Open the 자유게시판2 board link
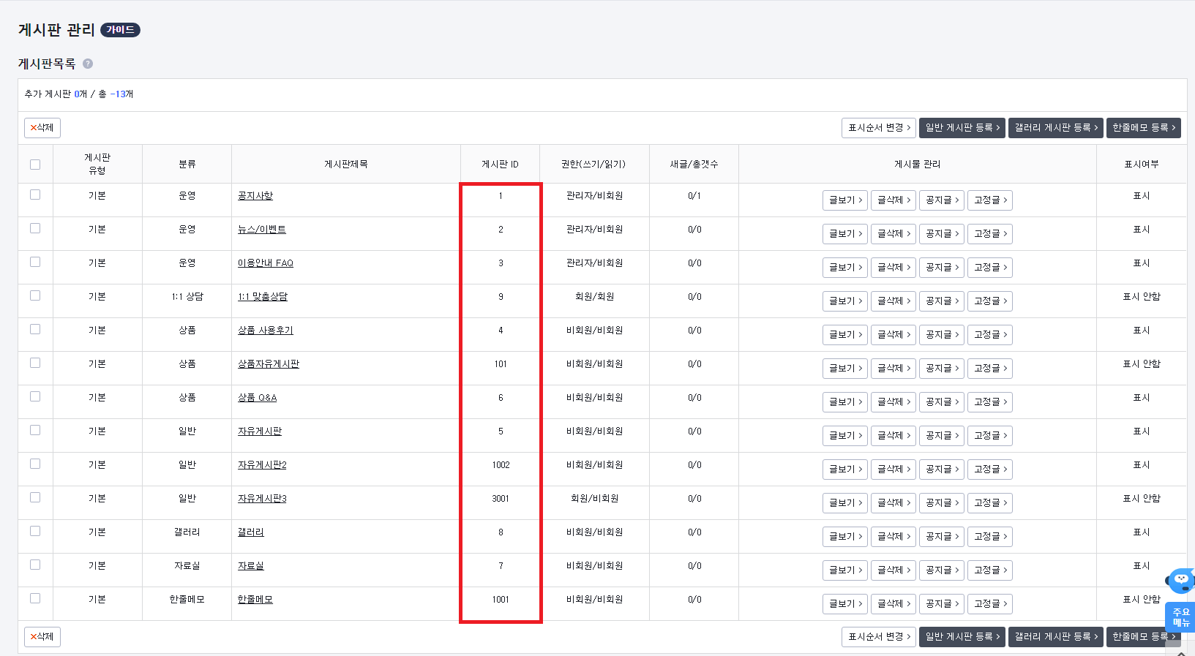This screenshot has height=656, width=1195. (262, 465)
